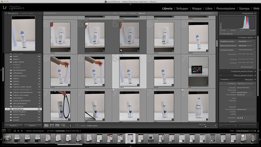Toggle flag on bottom-row center thumbnail

tap(114, 90)
